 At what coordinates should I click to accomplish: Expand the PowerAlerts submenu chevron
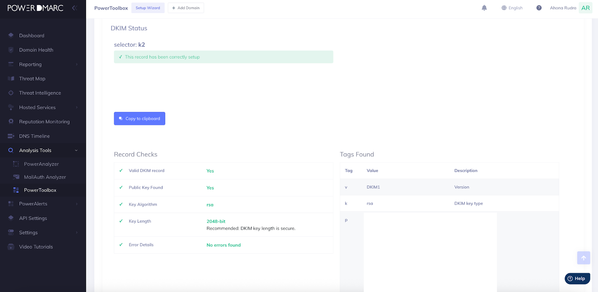tap(77, 204)
